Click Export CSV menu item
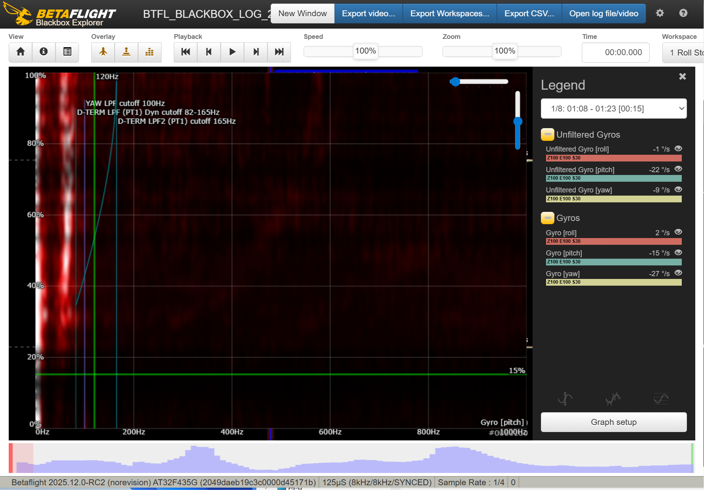Viewport: 704px width, 490px height. [x=529, y=13]
